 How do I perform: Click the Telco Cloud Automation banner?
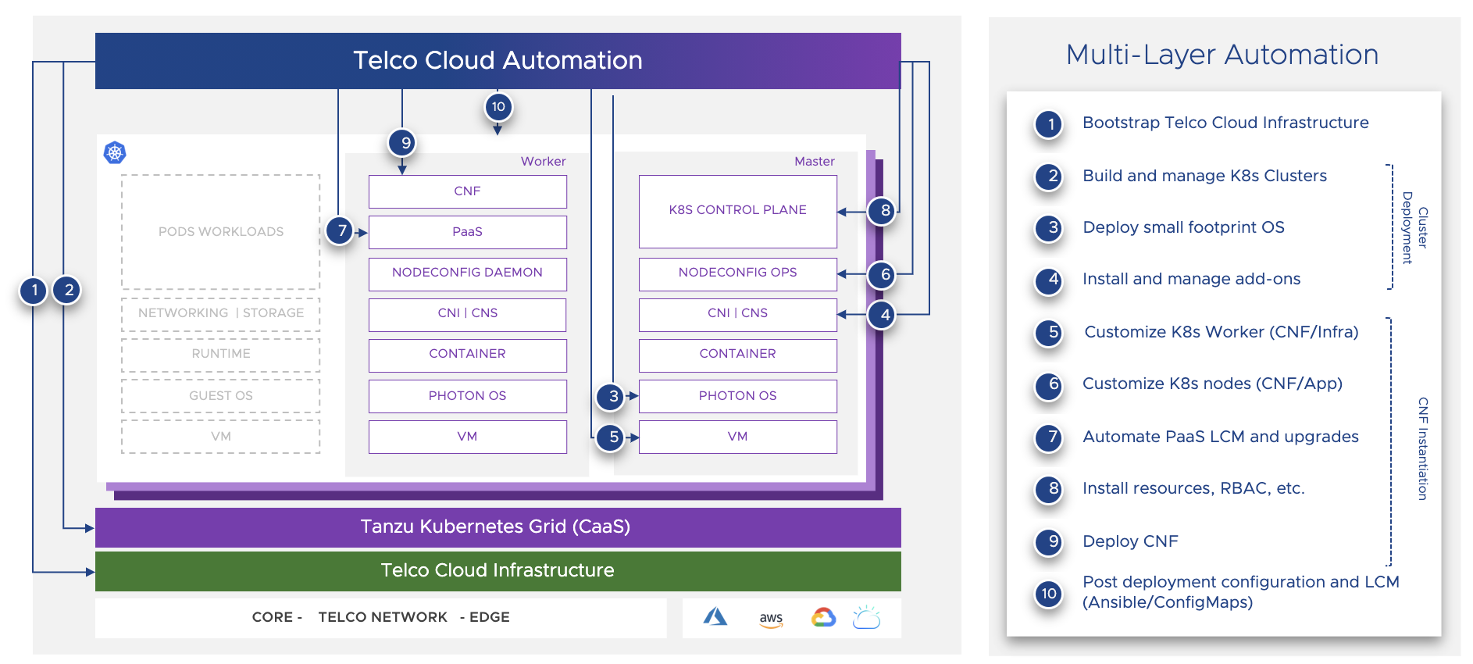pyautogui.click(x=498, y=60)
